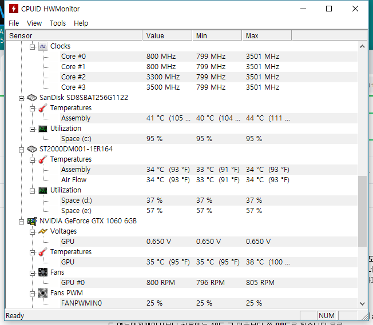Select the Space (d:) row
The image size is (373, 325).
(209, 200)
